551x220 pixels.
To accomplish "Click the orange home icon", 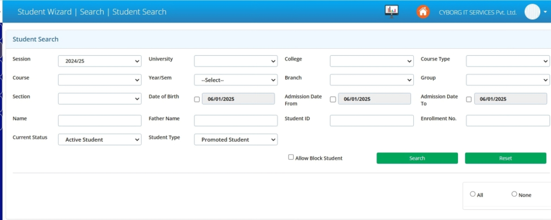I will 423,11.
